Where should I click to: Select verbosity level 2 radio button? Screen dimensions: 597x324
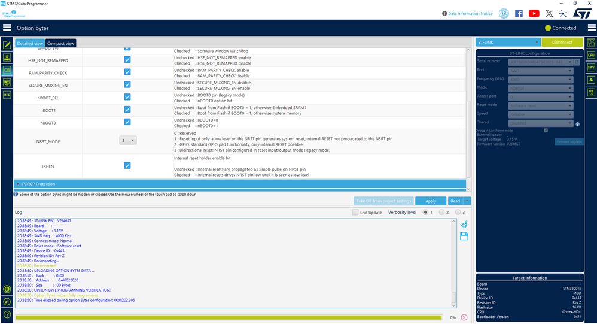tap(441, 213)
